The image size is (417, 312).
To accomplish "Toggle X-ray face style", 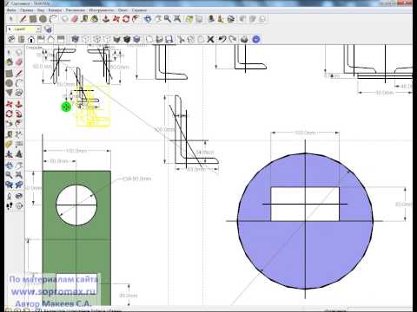I will point(76,39).
